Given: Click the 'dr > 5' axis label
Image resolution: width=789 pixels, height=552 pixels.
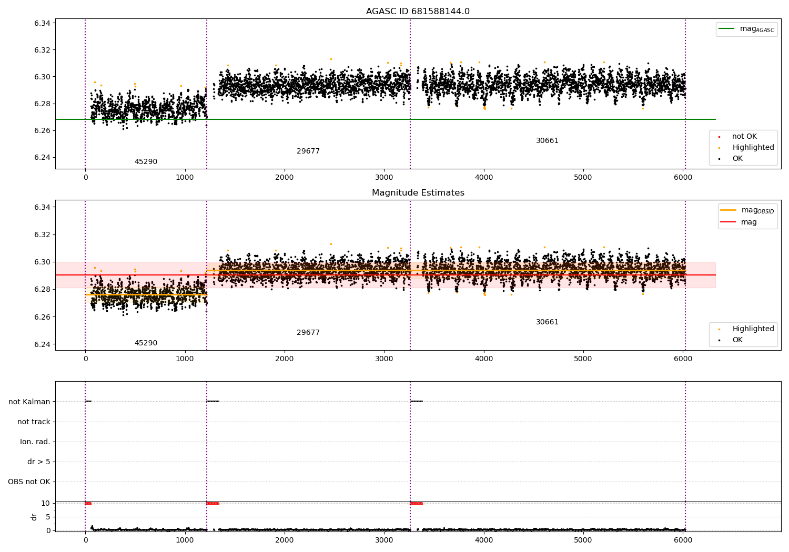Looking at the screenshot, I should tap(39, 462).
